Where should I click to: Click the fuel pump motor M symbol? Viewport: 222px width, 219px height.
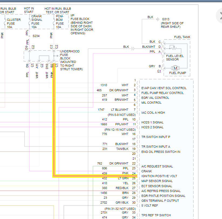tap(175, 68)
